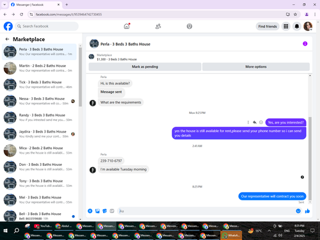320x240 pixels.
Task: Open the Don - 3 Beds 3 Baths House chat
Action: (x=39, y=167)
